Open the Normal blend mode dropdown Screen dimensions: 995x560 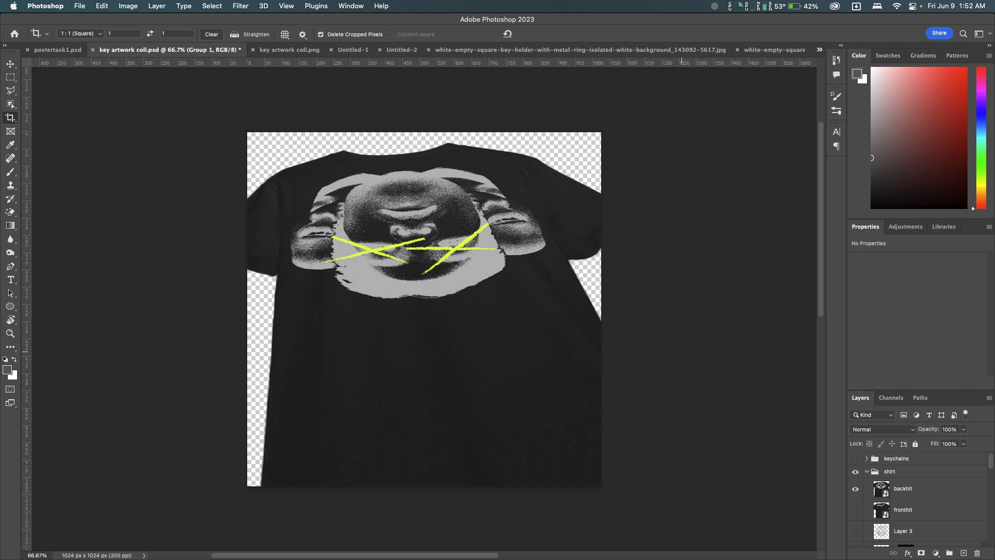(x=883, y=429)
